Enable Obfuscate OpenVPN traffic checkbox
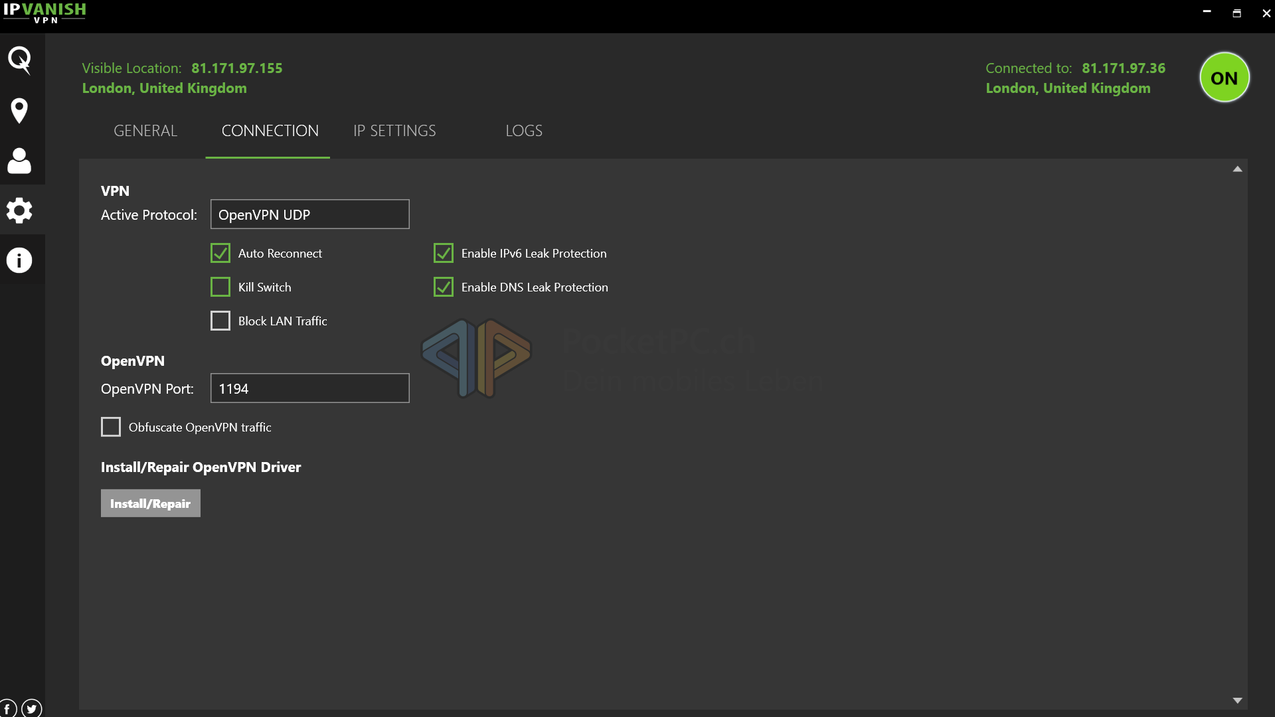Screen dimensions: 1275x717 (x=111, y=427)
